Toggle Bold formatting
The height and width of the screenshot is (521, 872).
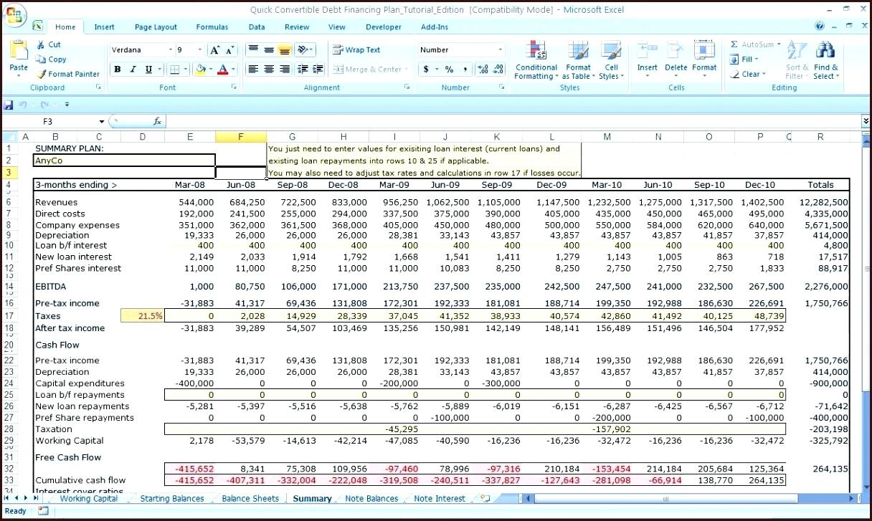click(118, 70)
